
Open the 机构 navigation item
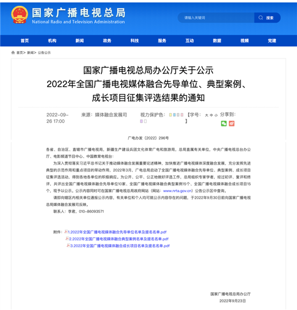52,41
